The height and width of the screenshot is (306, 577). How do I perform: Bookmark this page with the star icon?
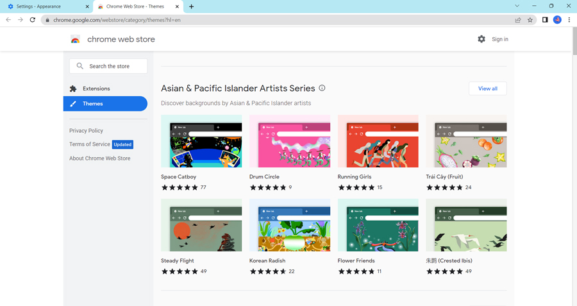pos(530,20)
